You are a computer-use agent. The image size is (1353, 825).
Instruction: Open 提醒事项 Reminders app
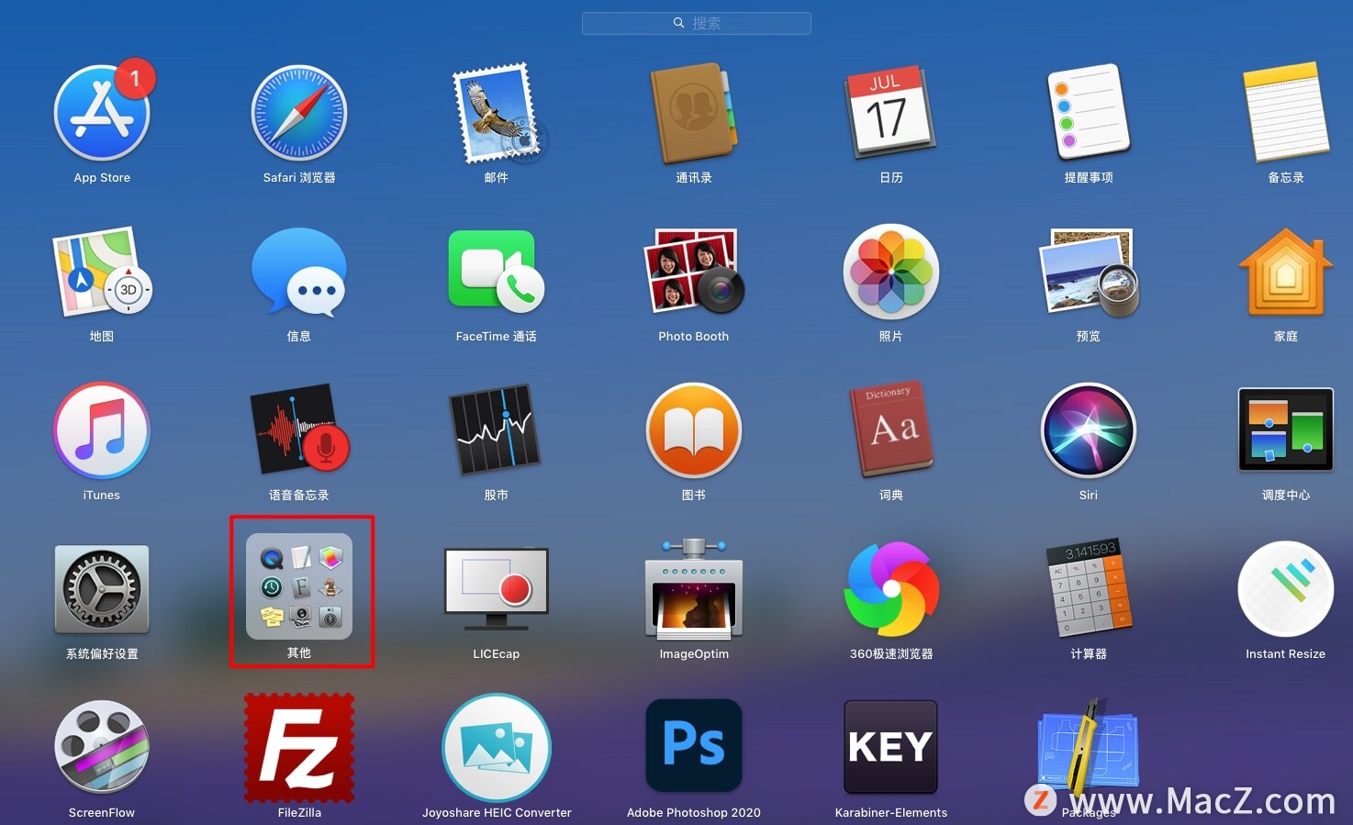point(1089,113)
